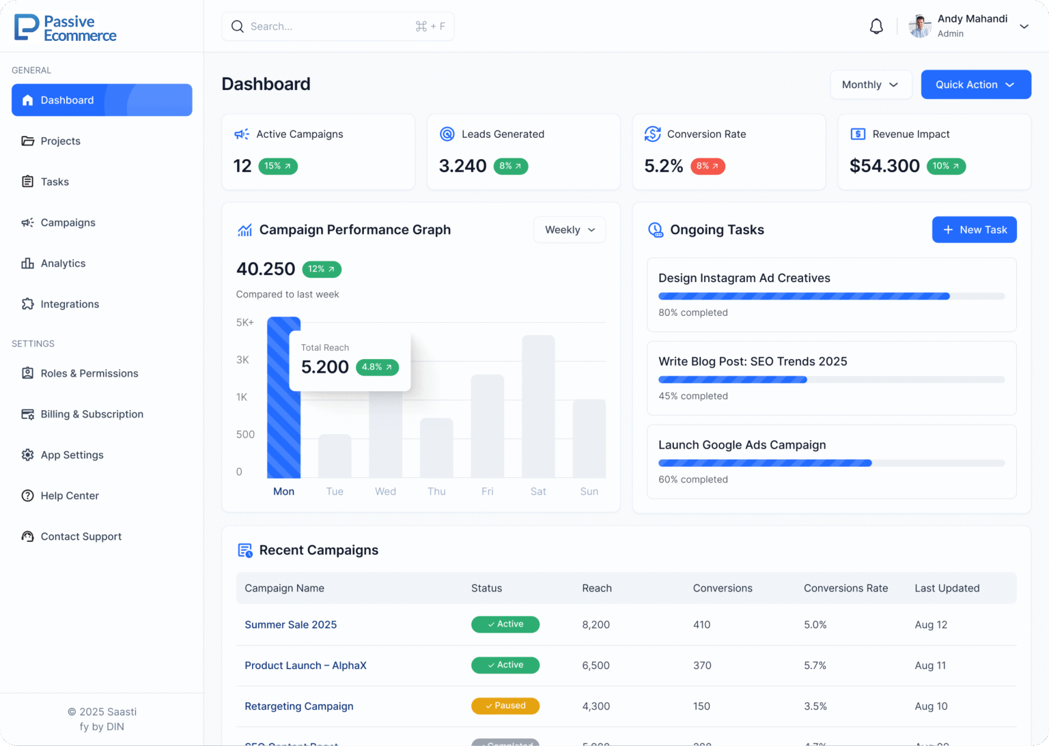The width and height of the screenshot is (1049, 746).
Task: Open the Summer Sale 2025 campaign link
Action: [290, 625]
